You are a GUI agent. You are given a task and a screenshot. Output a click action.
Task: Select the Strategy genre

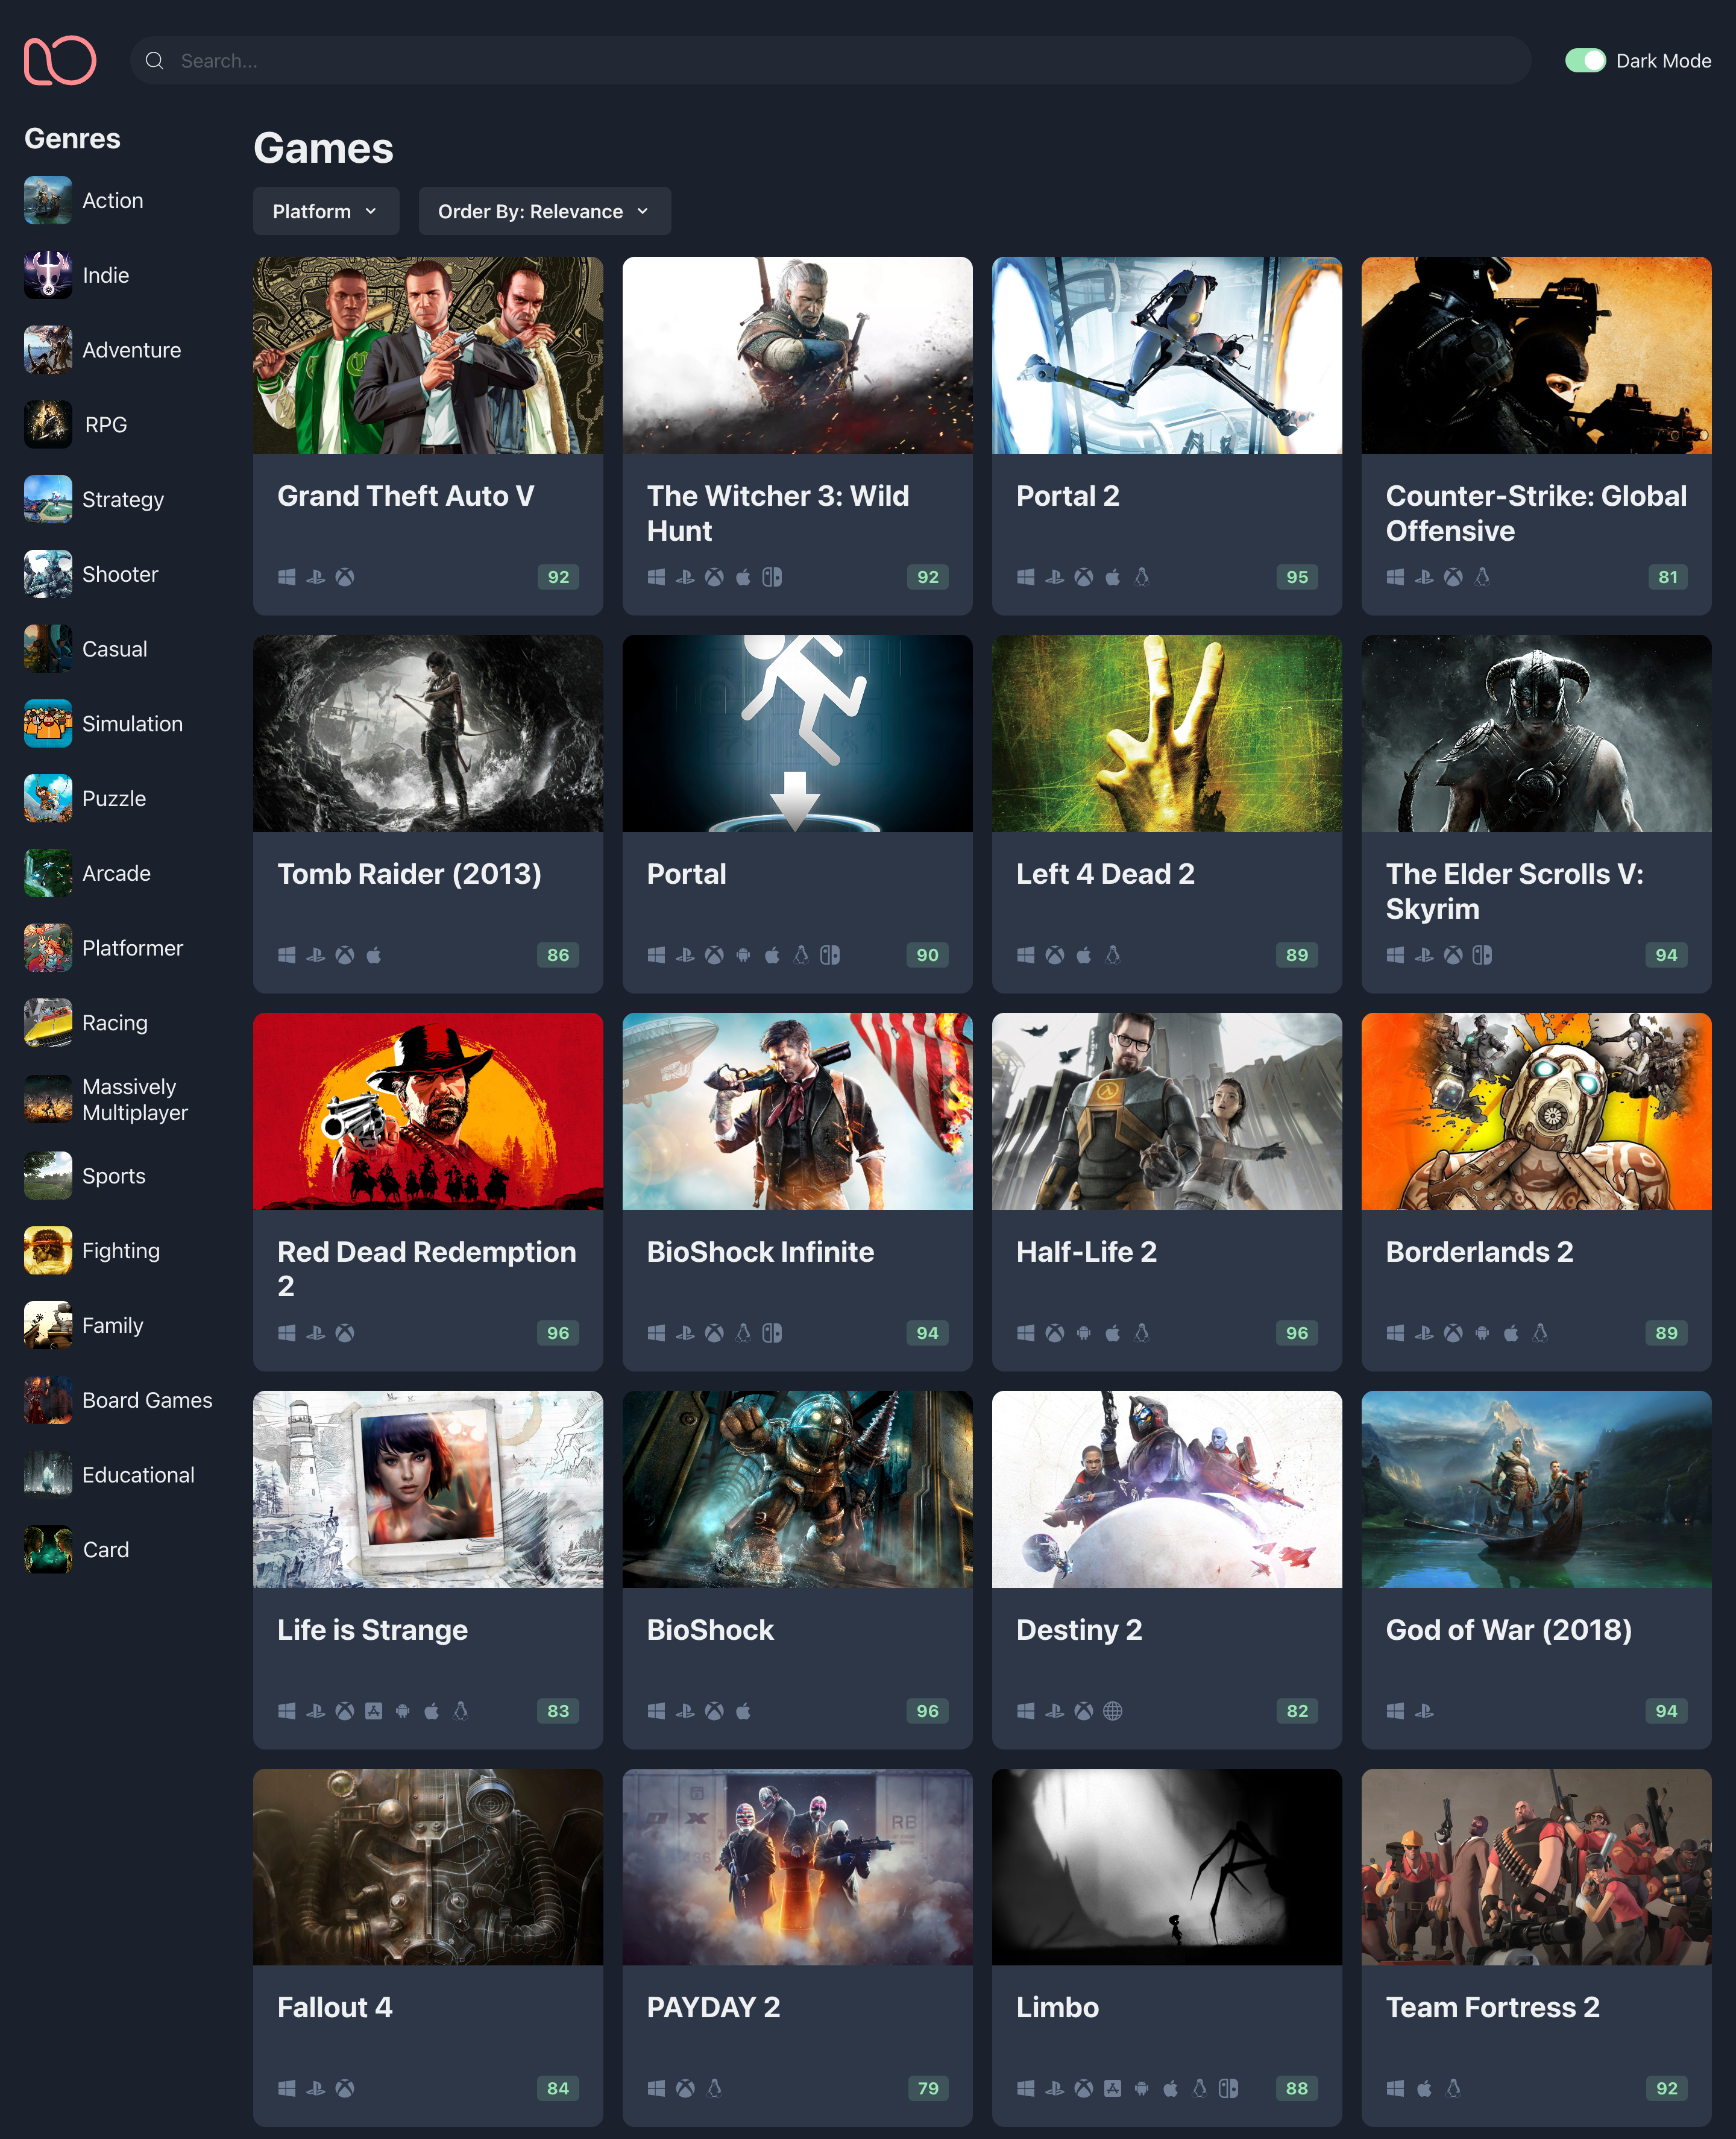click(x=123, y=499)
